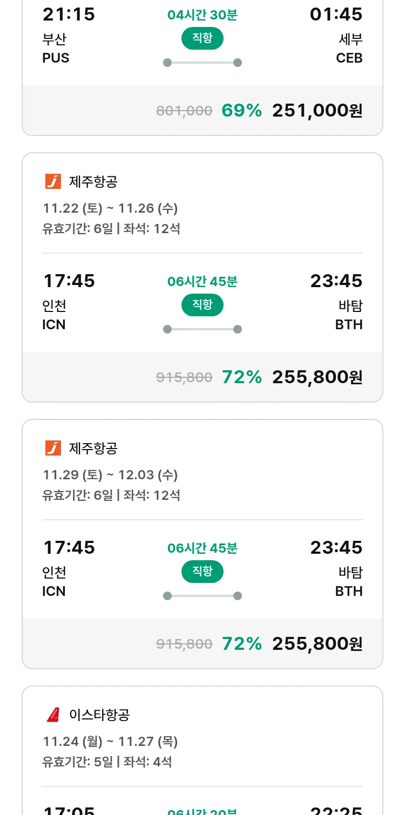Click the Eastar Jet red logo icon
This screenshot has width=405, height=815.
(53, 715)
